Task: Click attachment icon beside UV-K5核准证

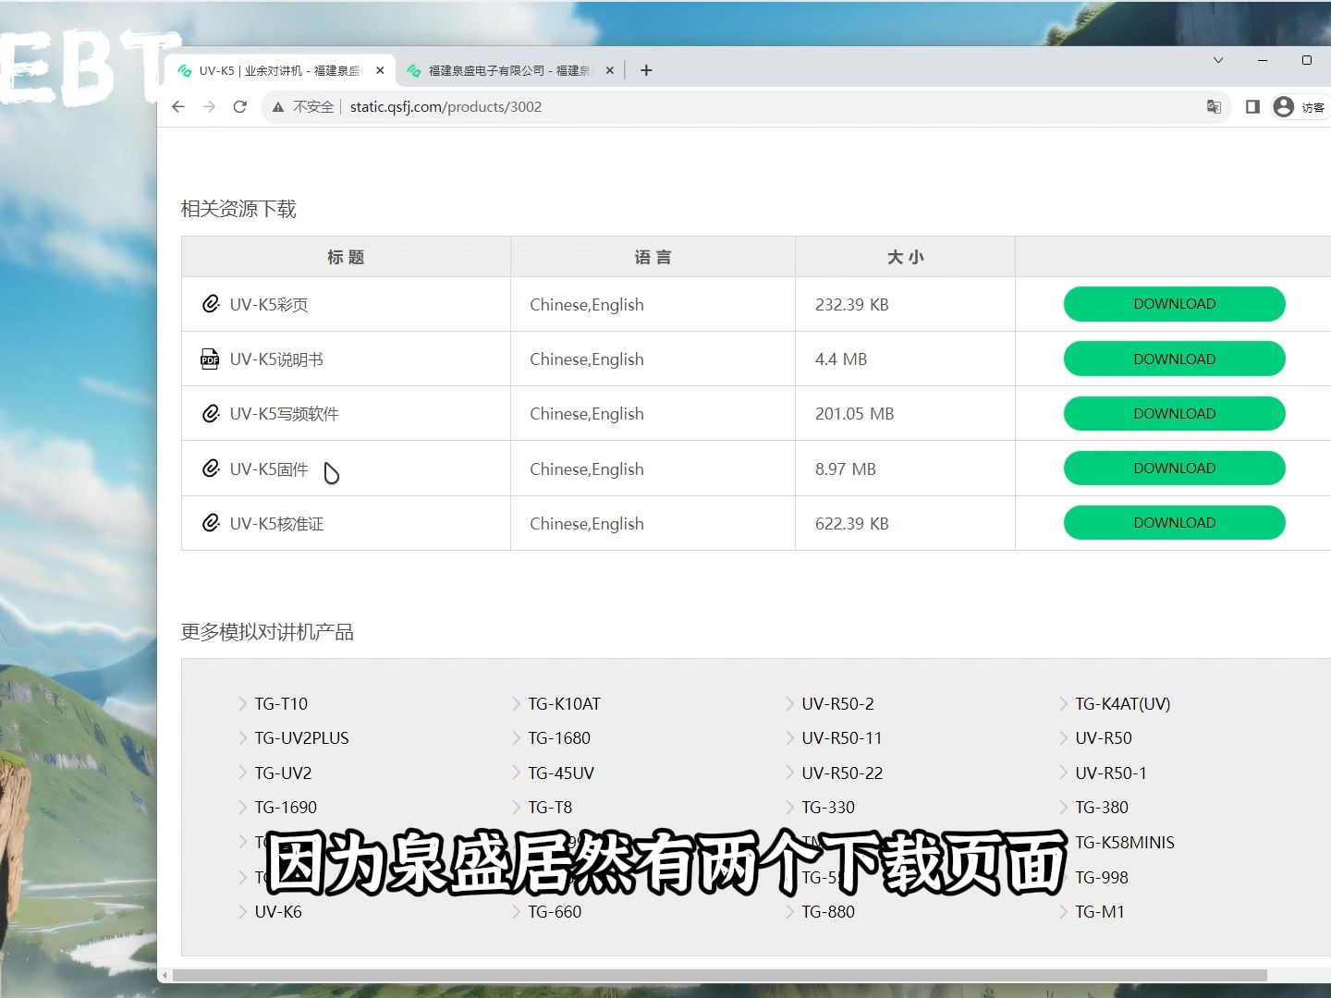Action: click(x=211, y=523)
